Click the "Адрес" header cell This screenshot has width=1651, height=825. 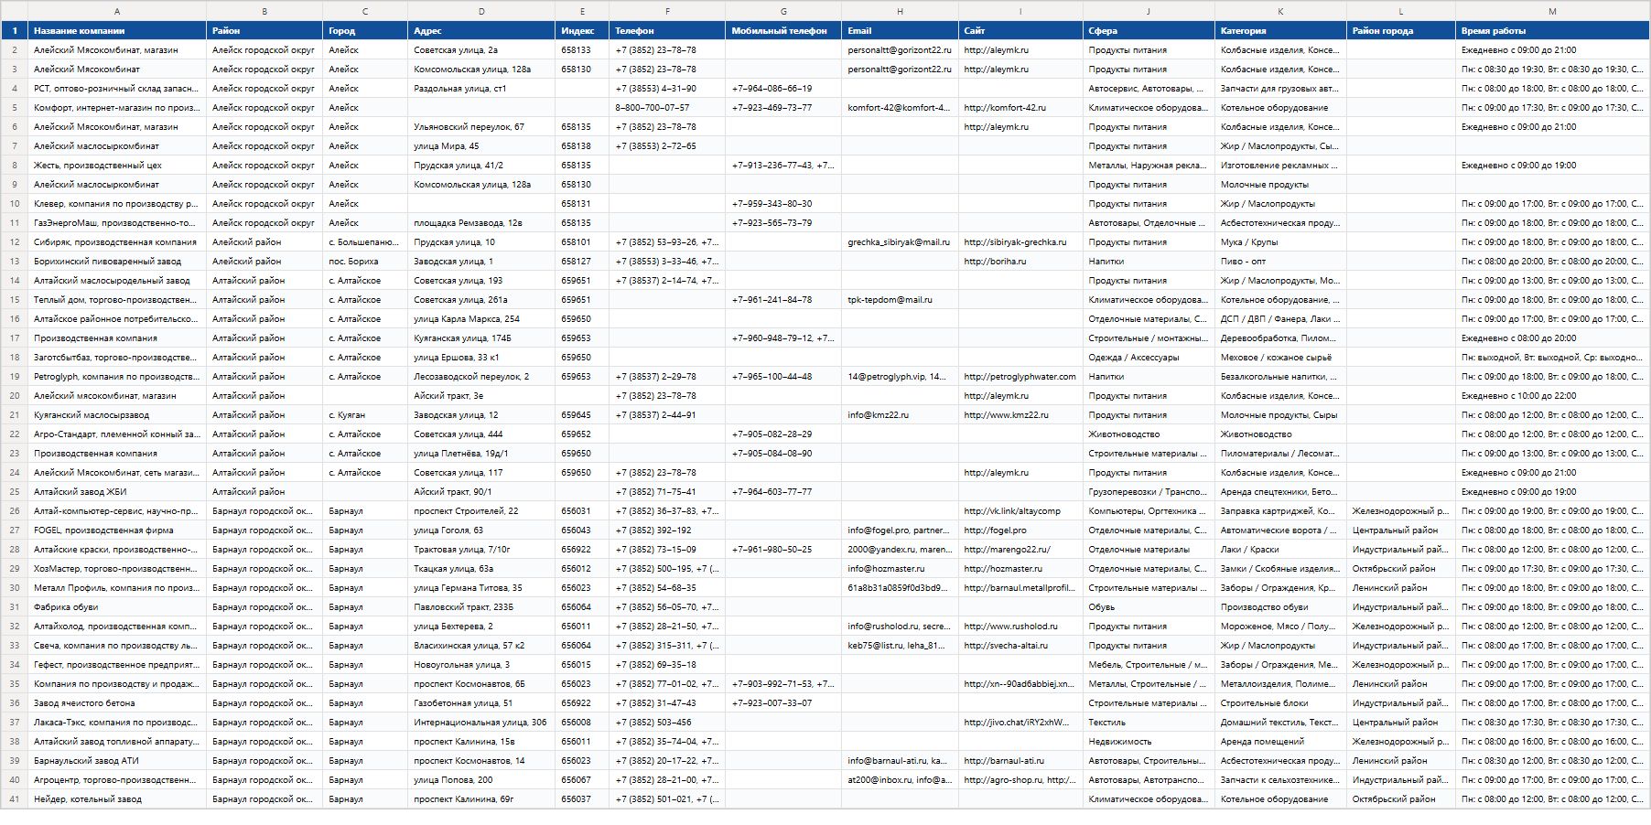481,31
